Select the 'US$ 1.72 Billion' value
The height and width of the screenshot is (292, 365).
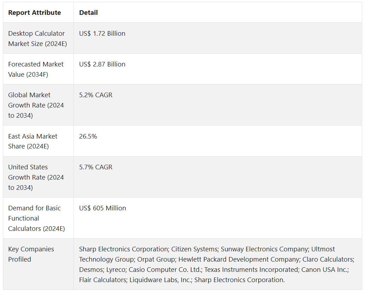pyautogui.click(x=102, y=34)
